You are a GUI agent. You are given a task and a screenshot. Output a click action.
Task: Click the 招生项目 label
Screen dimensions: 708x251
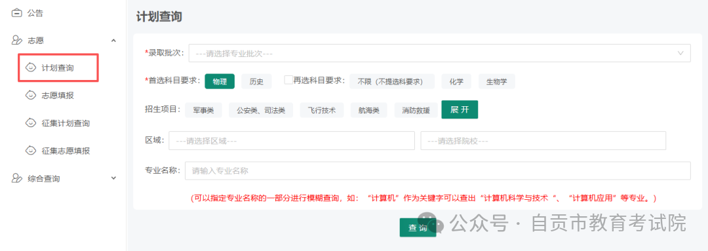pos(163,109)
